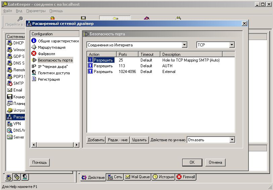Switch to the Действие tab
This screenshot has width=273, height=190.
click(x=93, y=177)
